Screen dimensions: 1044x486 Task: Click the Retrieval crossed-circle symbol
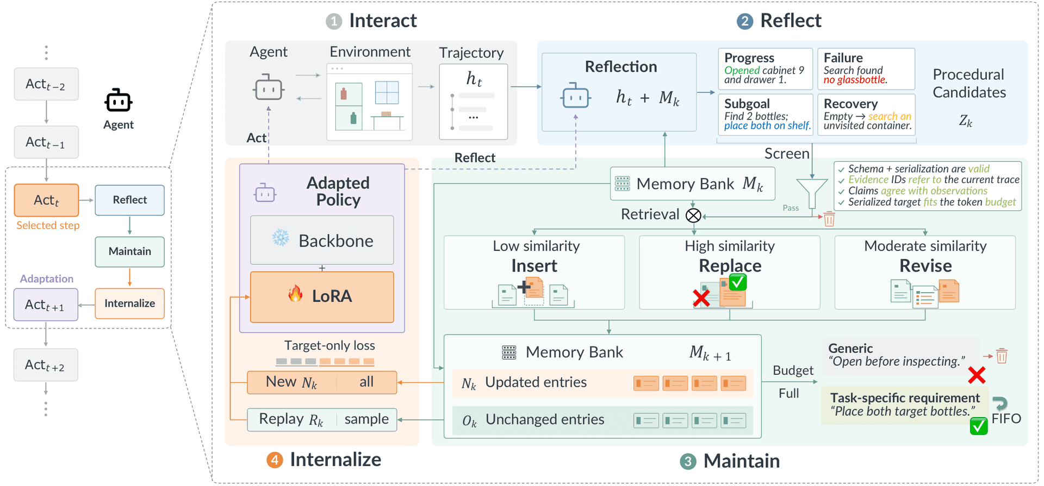(x=693, y=216)
